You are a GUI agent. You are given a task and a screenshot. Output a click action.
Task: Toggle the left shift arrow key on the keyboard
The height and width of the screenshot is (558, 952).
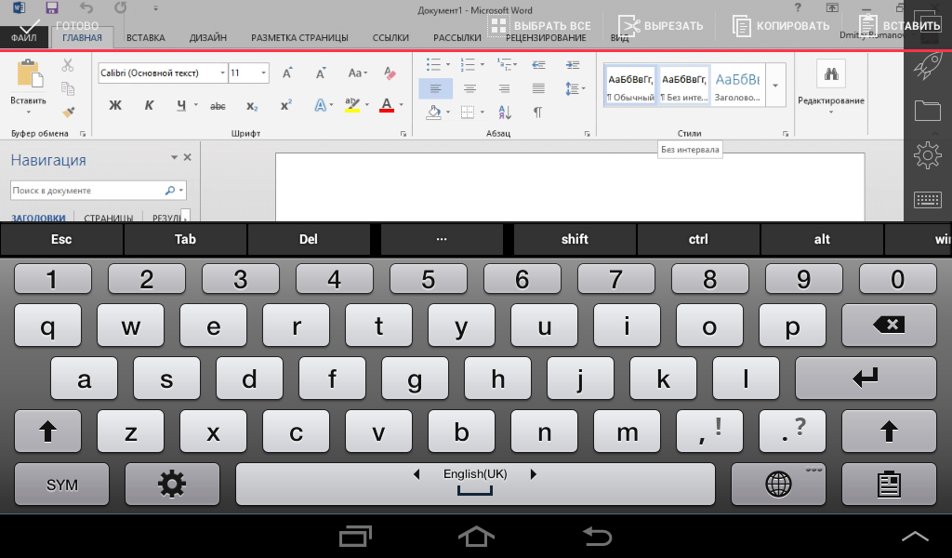48,432
